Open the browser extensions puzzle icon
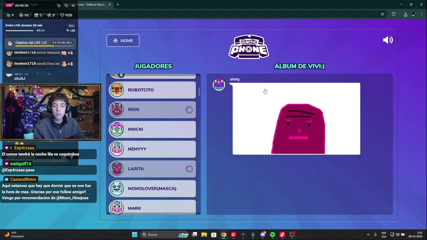Screen dimensions: 427x240 [394, 14]
